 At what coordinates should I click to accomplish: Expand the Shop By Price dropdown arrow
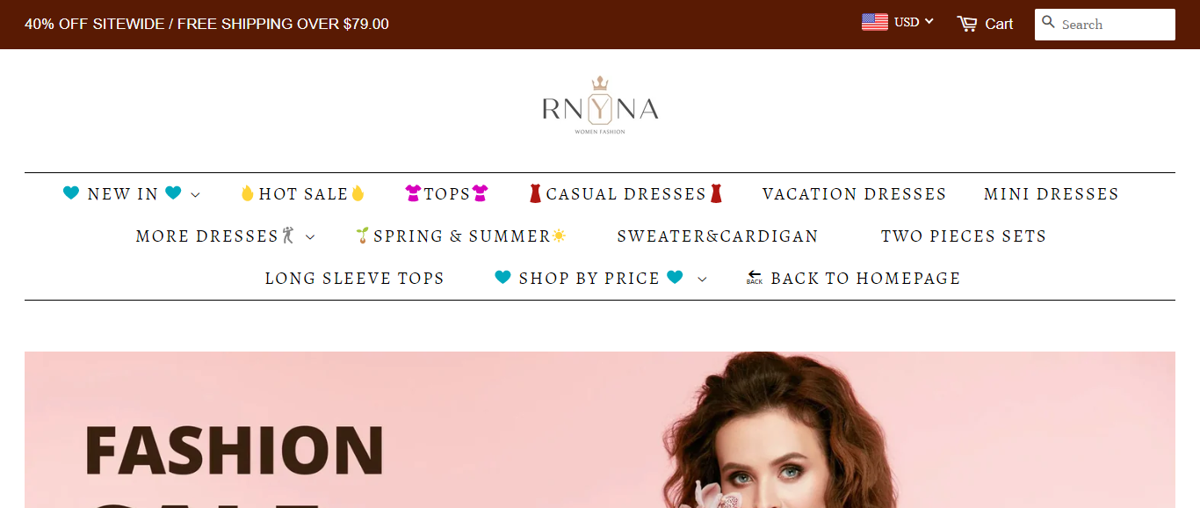[702, 279]
